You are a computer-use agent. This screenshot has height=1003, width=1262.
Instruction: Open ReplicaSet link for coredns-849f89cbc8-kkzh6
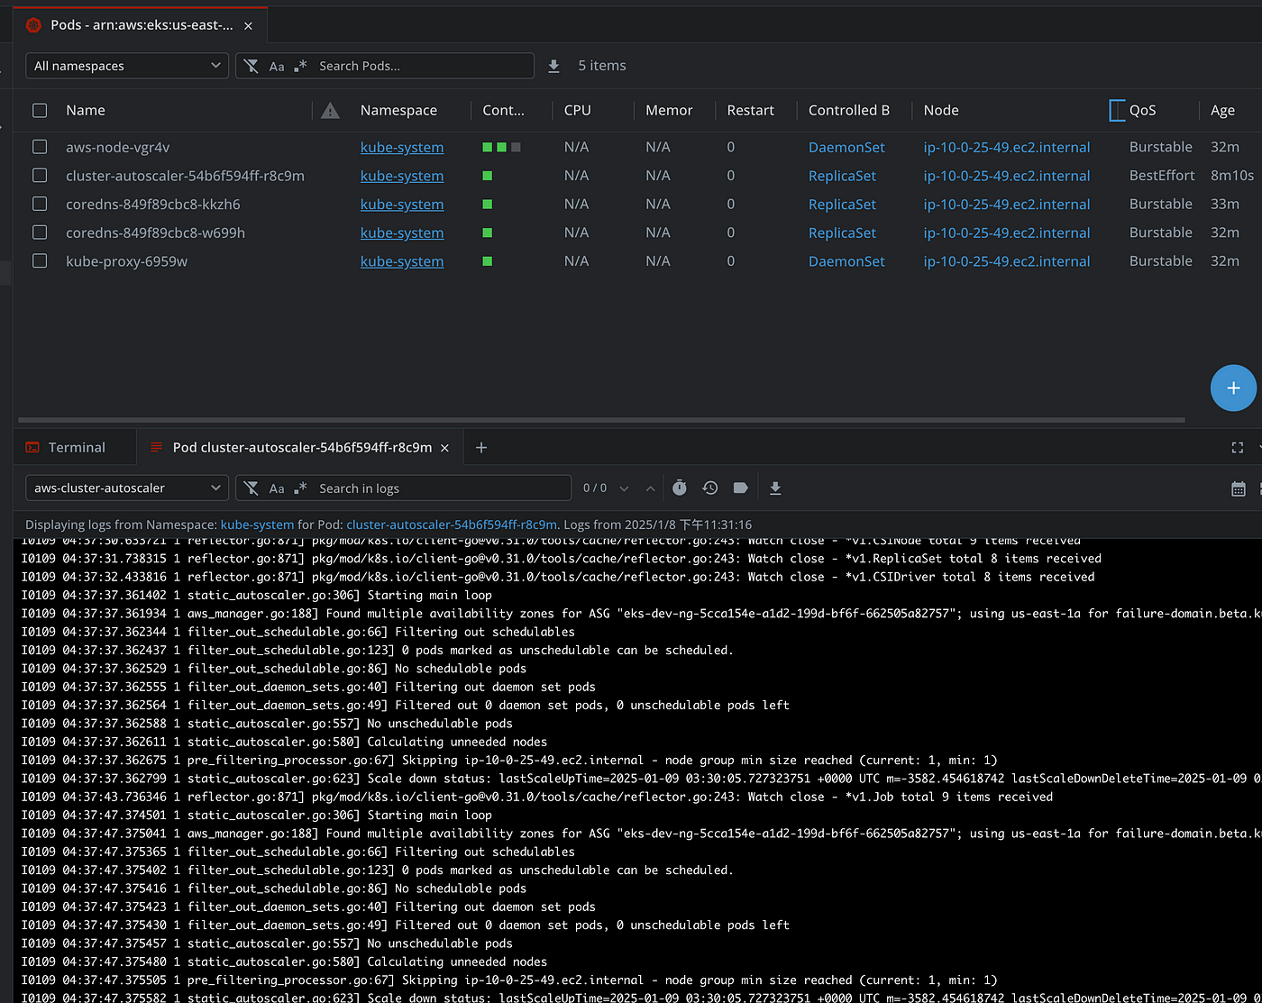(842, 205)
